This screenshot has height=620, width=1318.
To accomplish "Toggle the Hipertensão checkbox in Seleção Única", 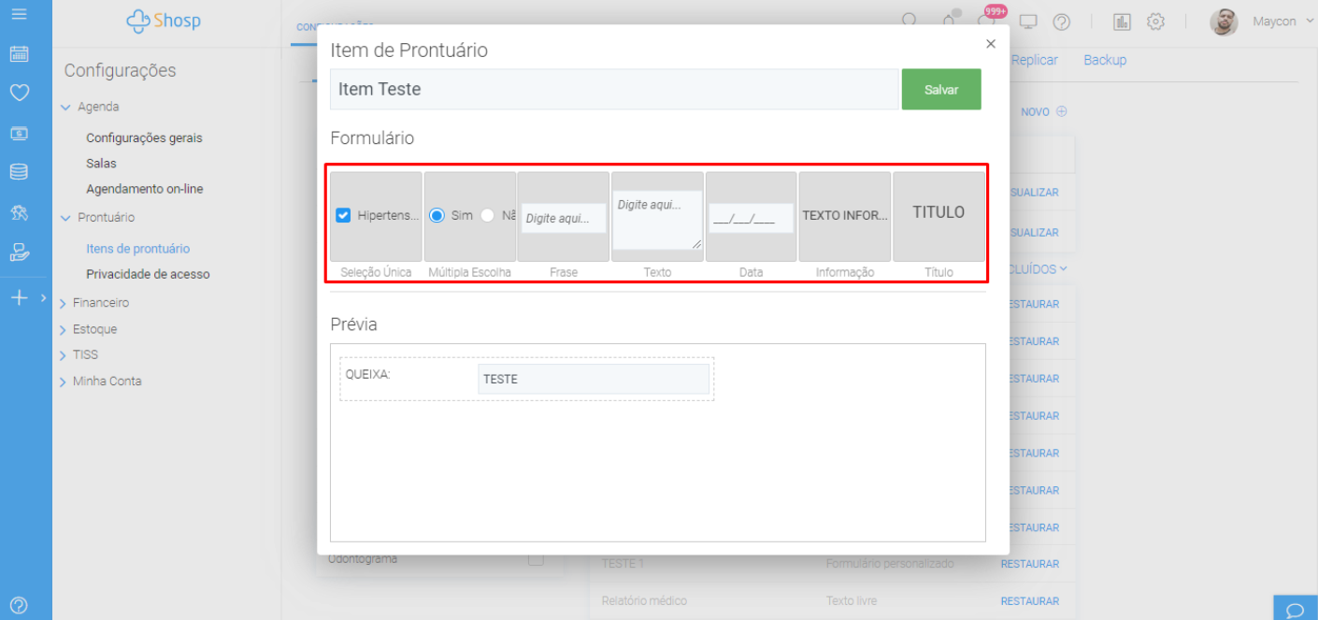I will 343,216.
